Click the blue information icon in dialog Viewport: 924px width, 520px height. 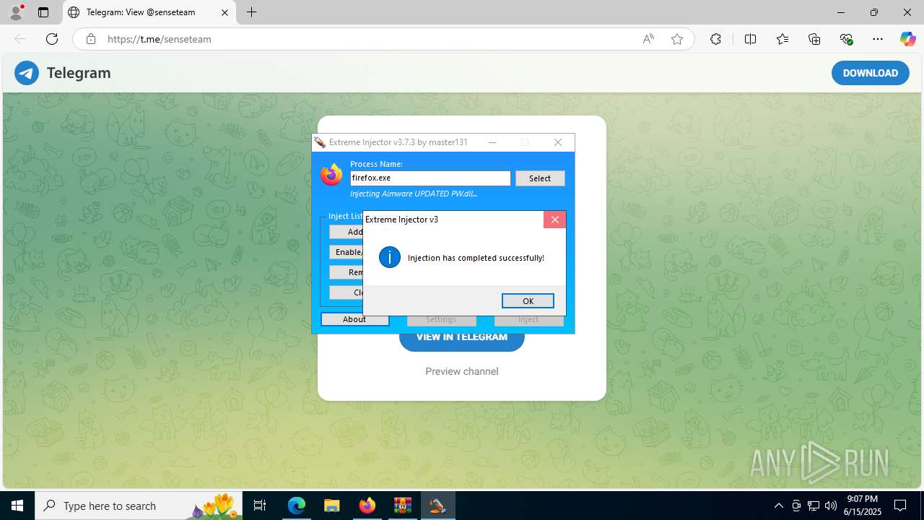coord(390,257)
